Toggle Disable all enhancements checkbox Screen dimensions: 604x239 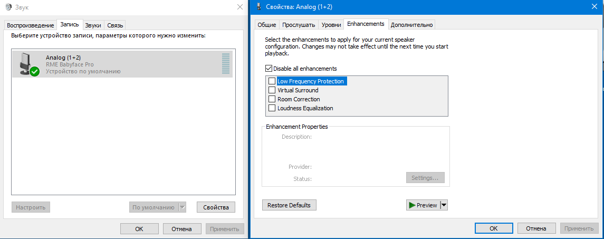pos(269,69)
